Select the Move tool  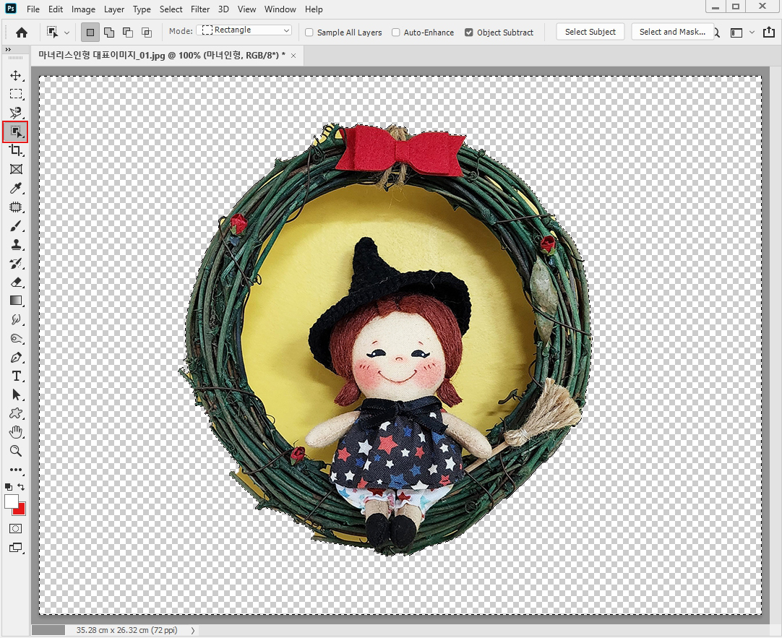click(x=15, y=75)
